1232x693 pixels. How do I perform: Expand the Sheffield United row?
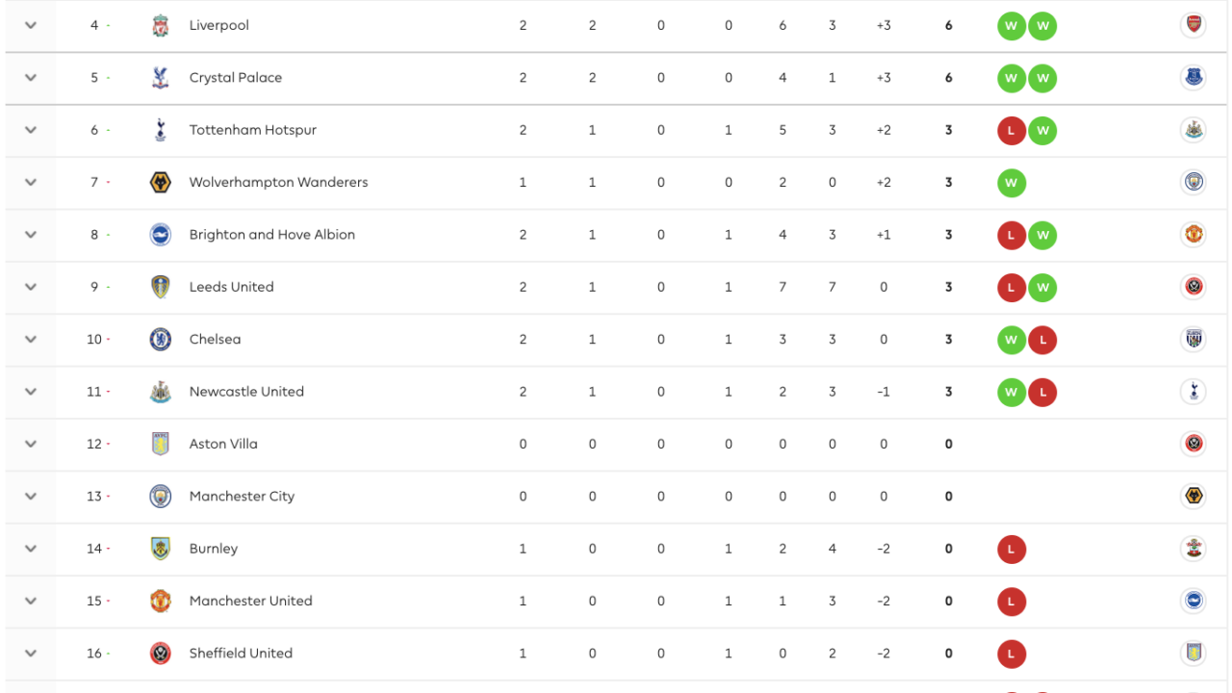click(31, 654)
